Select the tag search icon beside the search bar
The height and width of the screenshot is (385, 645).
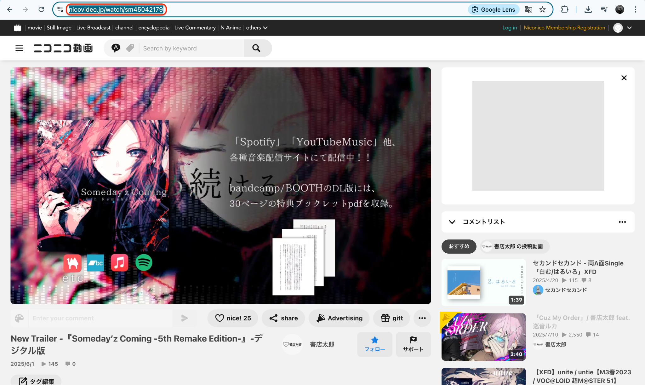129,48
